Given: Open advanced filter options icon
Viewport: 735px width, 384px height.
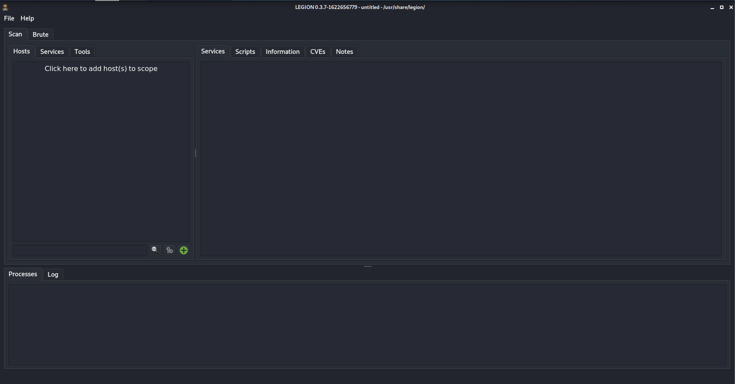Looking at the screenshot, I should pyautogui.click(x=170, y=250).
